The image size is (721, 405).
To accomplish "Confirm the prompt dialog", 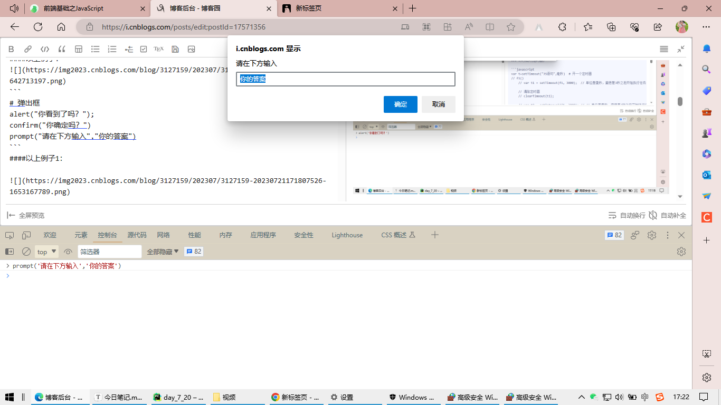I will [x=401, y=104].
